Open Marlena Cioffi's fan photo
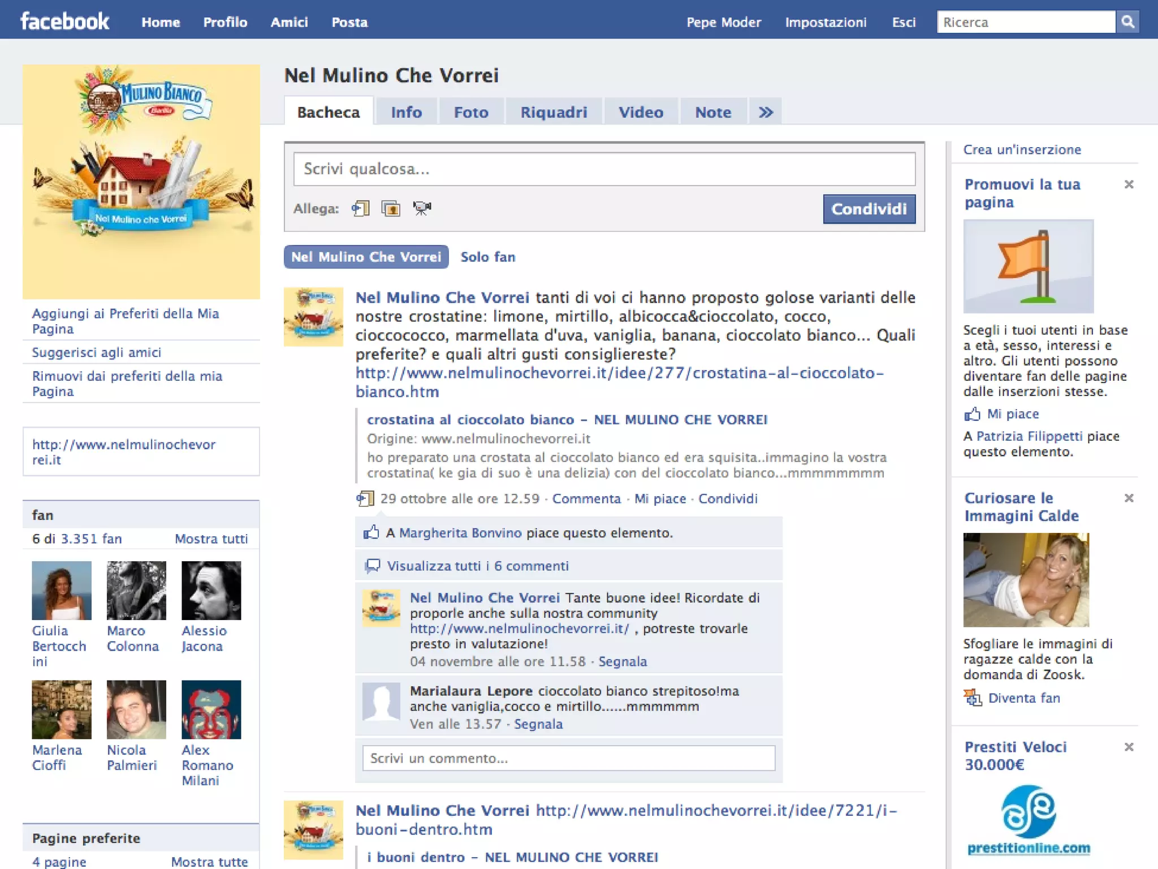The height and width of the screenshot is (869, 1158). 62,709
